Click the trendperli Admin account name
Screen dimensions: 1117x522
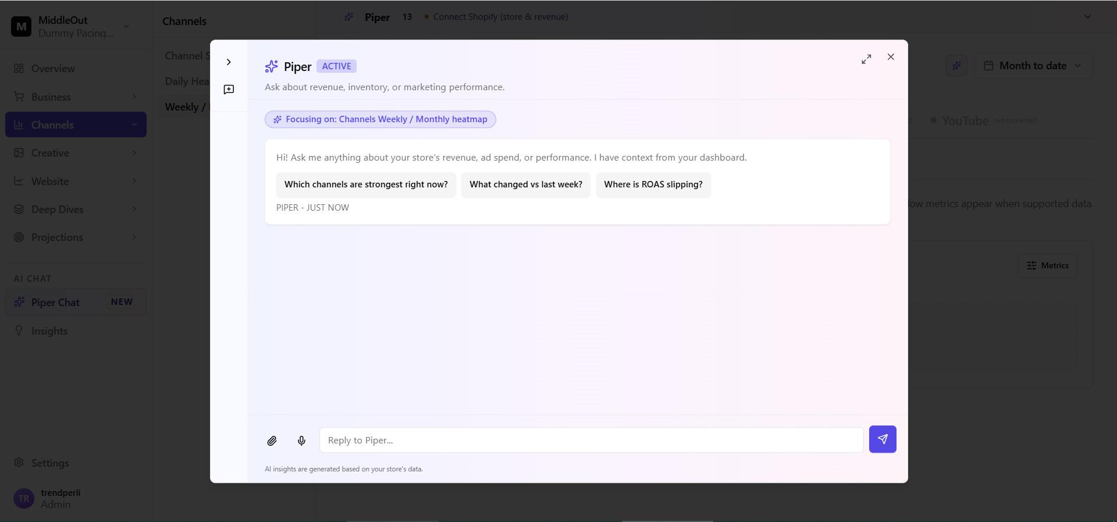[x=61, y=499]
